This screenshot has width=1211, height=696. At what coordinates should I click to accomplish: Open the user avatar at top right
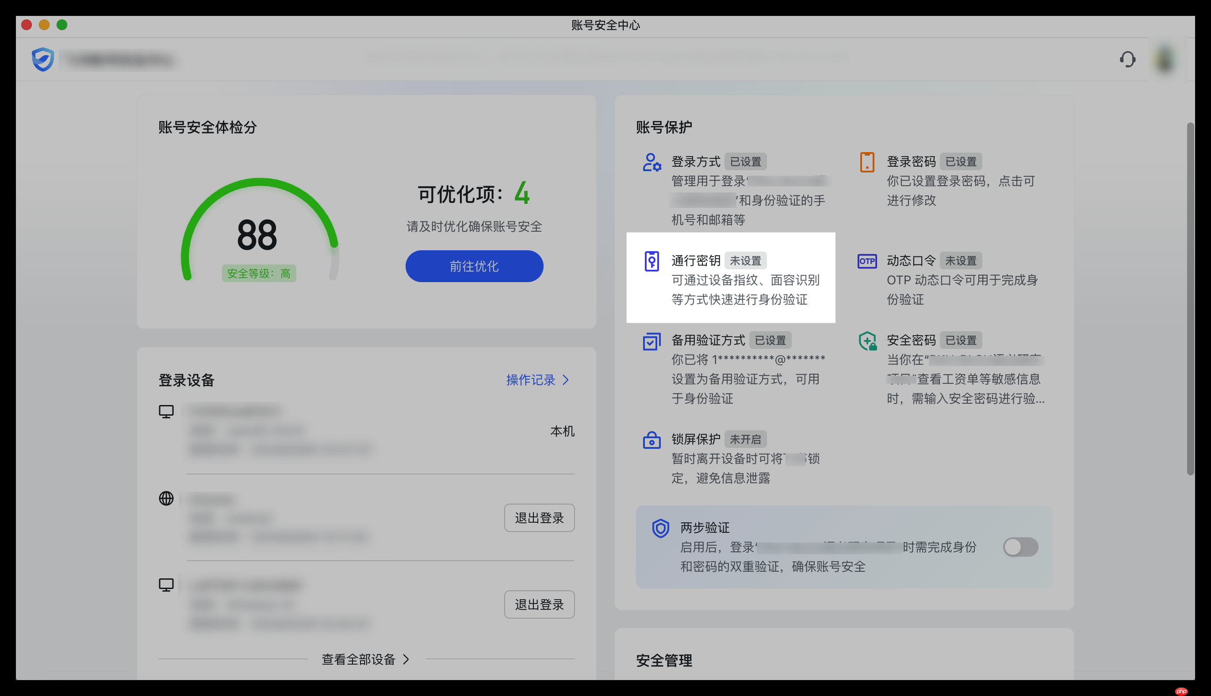pyautogui.click(x=1165, y=59)
